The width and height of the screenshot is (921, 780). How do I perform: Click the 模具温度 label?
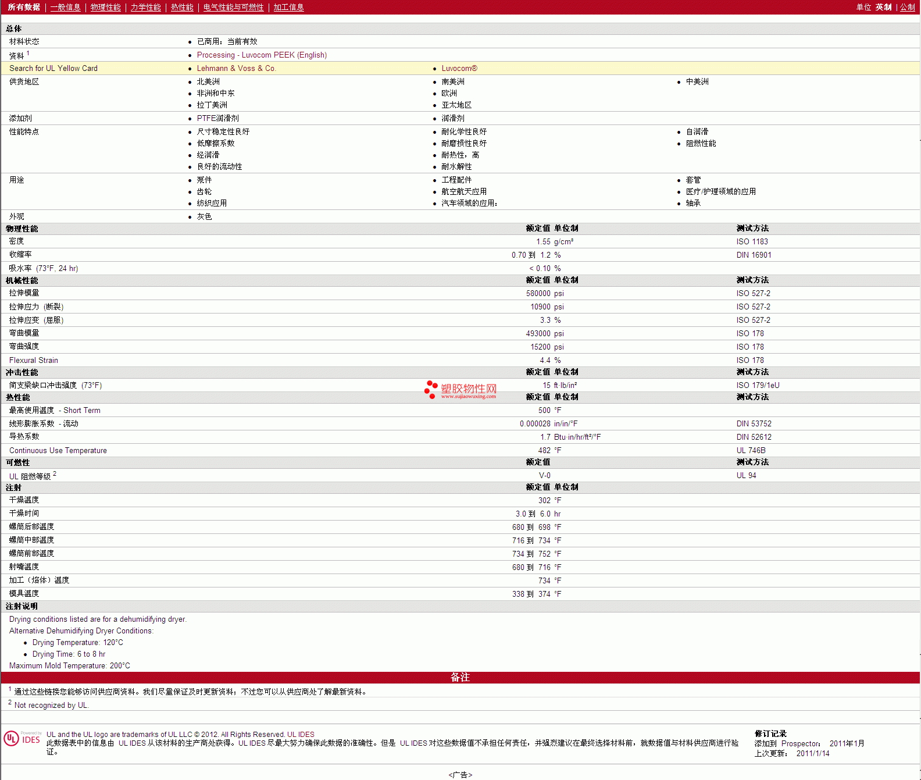click(x=24, y=594)
